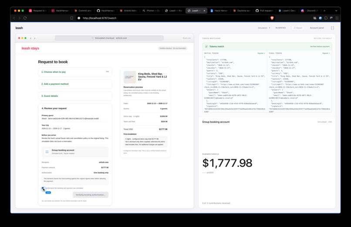
Task: Switch to Hack Harvard docs tab
Action: coord(219,10)
